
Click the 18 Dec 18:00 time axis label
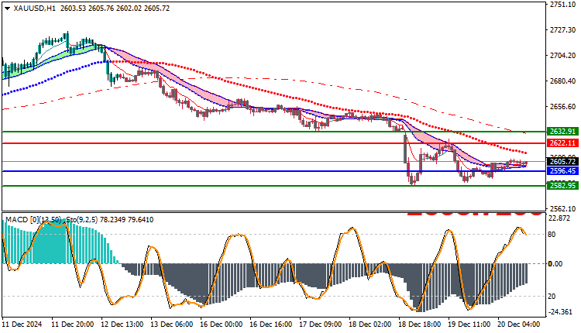420,324
